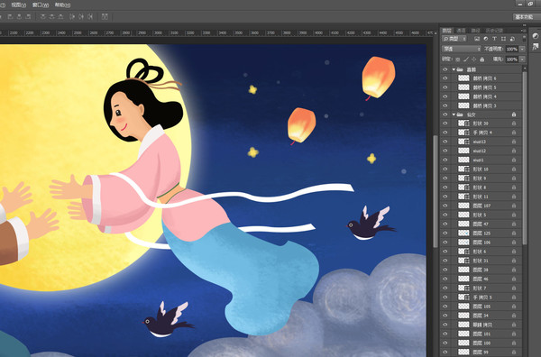Collapse the 仙女 layer group
Screen dimensions: 541x357
454,114
